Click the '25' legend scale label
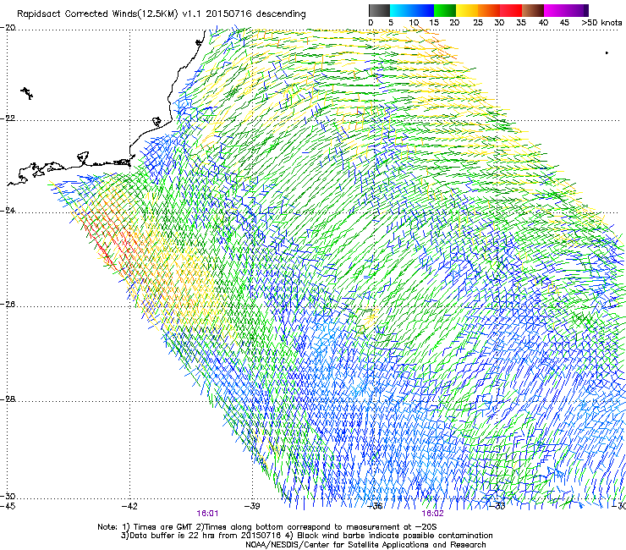Viewport: 626px width, 550px height. click(478, 23)
